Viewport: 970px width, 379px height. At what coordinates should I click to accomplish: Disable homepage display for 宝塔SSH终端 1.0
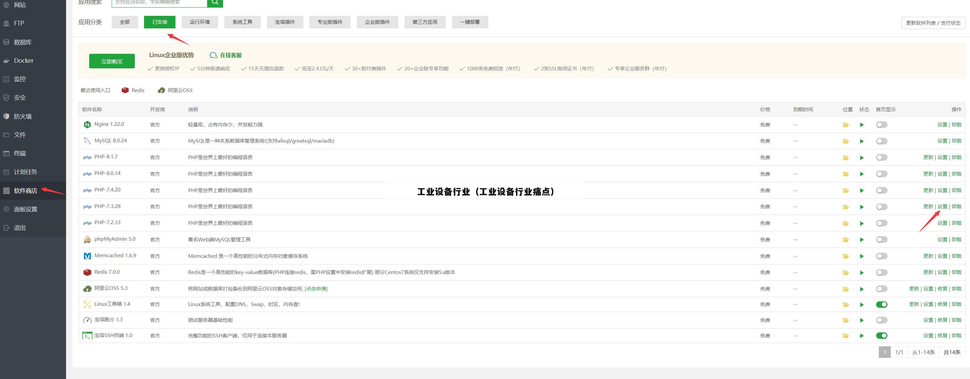click(x=881, y=336)
